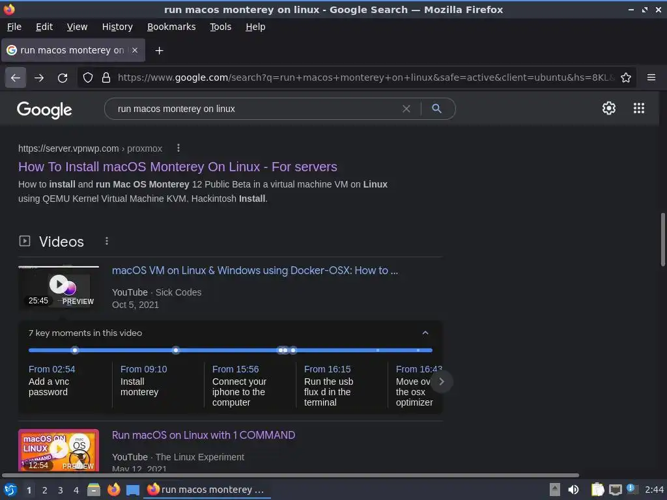Open the desktop start menu icon
The height and width of the screenshot is (500, 667).
pos(10,490)
